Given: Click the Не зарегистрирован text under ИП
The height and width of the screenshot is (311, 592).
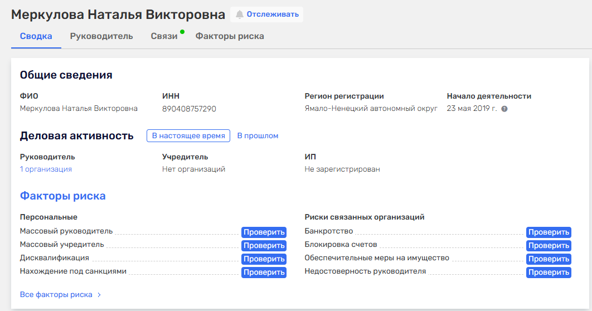Looking at the screenshot, I should click(x=342, y=169).
